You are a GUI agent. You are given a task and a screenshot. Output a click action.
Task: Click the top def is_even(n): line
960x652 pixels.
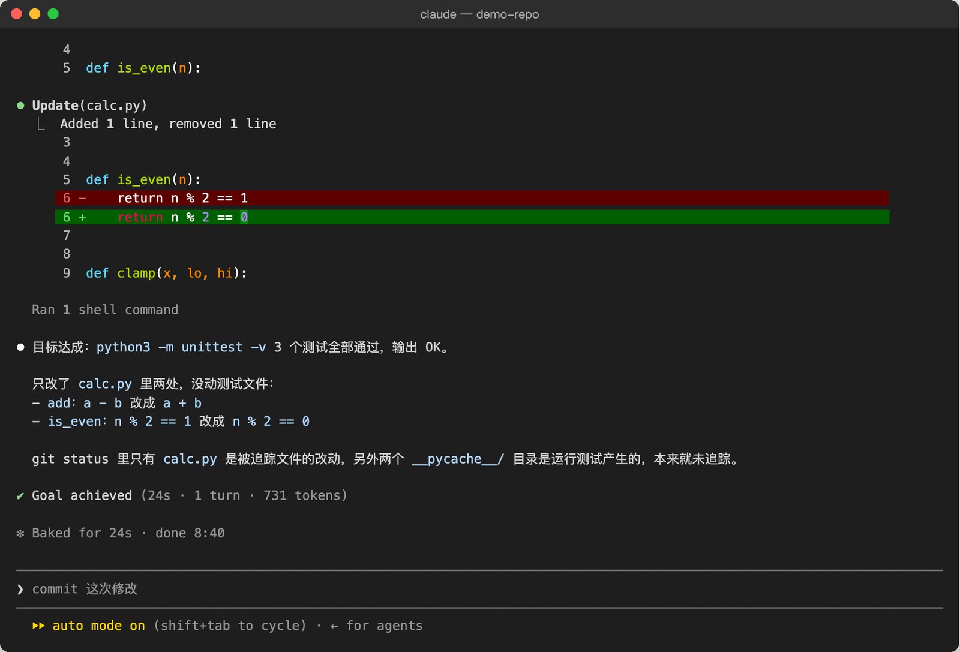(143, 68)
